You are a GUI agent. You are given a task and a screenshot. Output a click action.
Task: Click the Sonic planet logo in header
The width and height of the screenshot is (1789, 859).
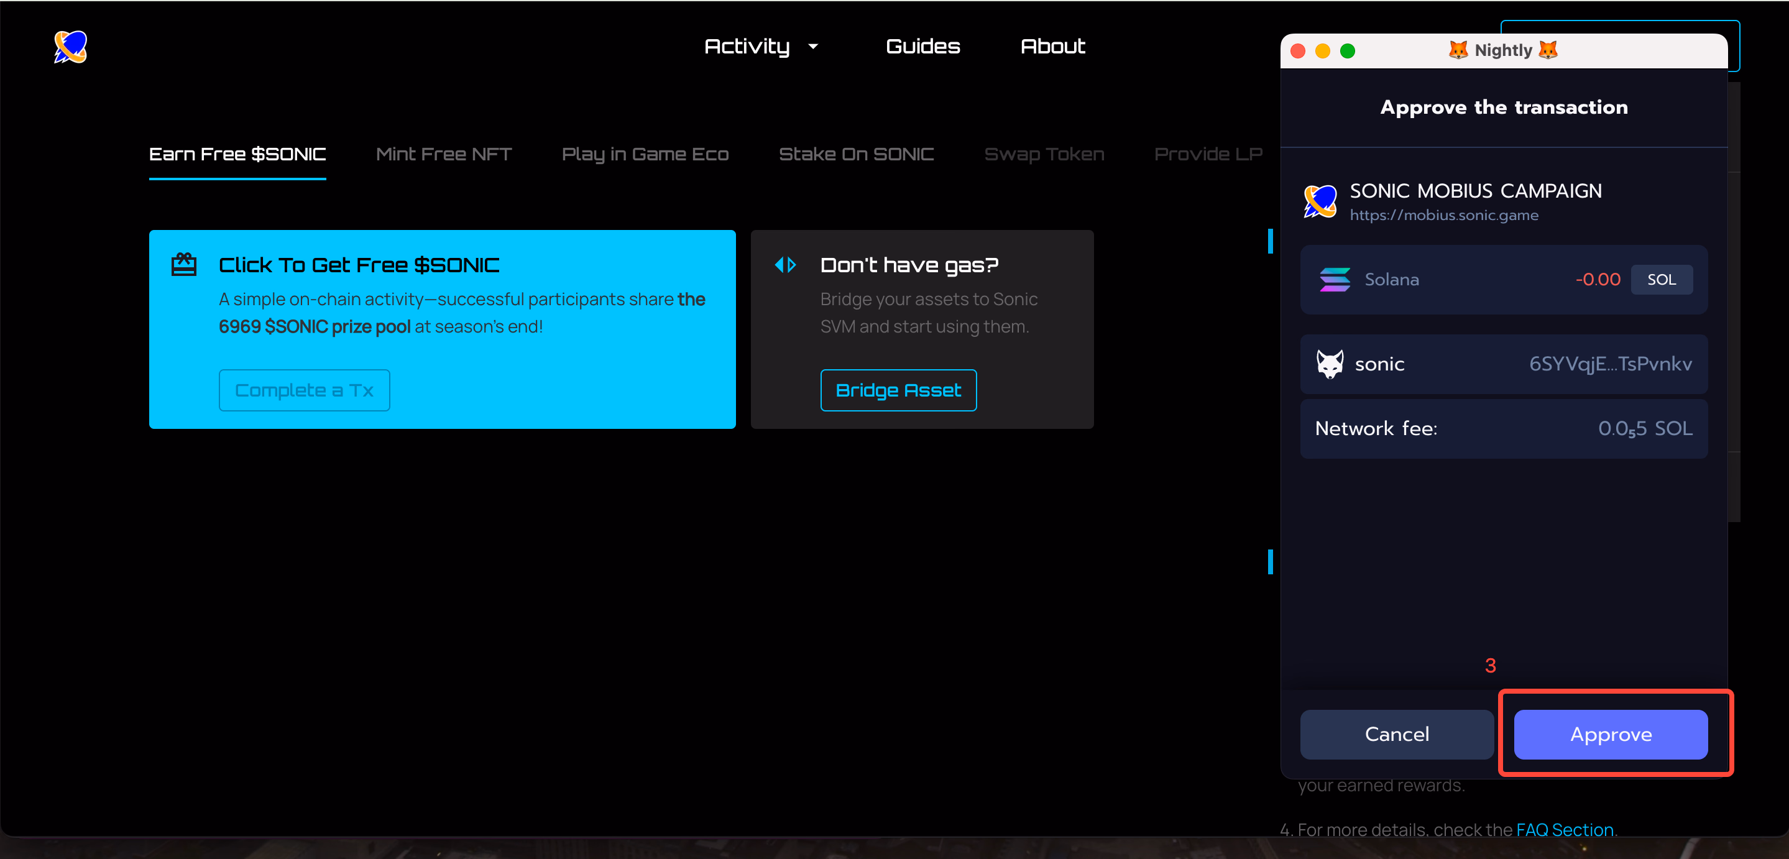click(x=70, y=47)
